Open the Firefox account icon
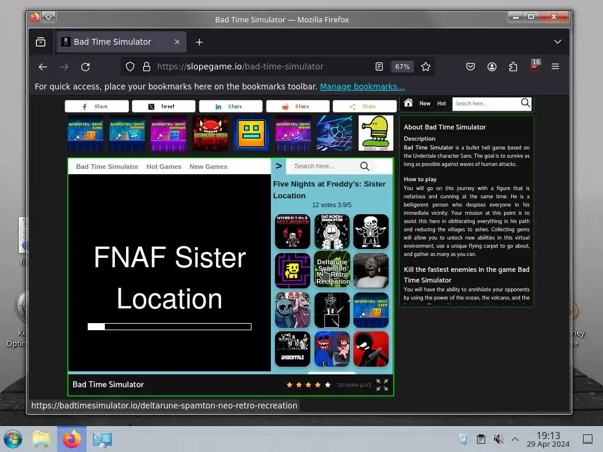603x452 pixels. coord(492,67)
